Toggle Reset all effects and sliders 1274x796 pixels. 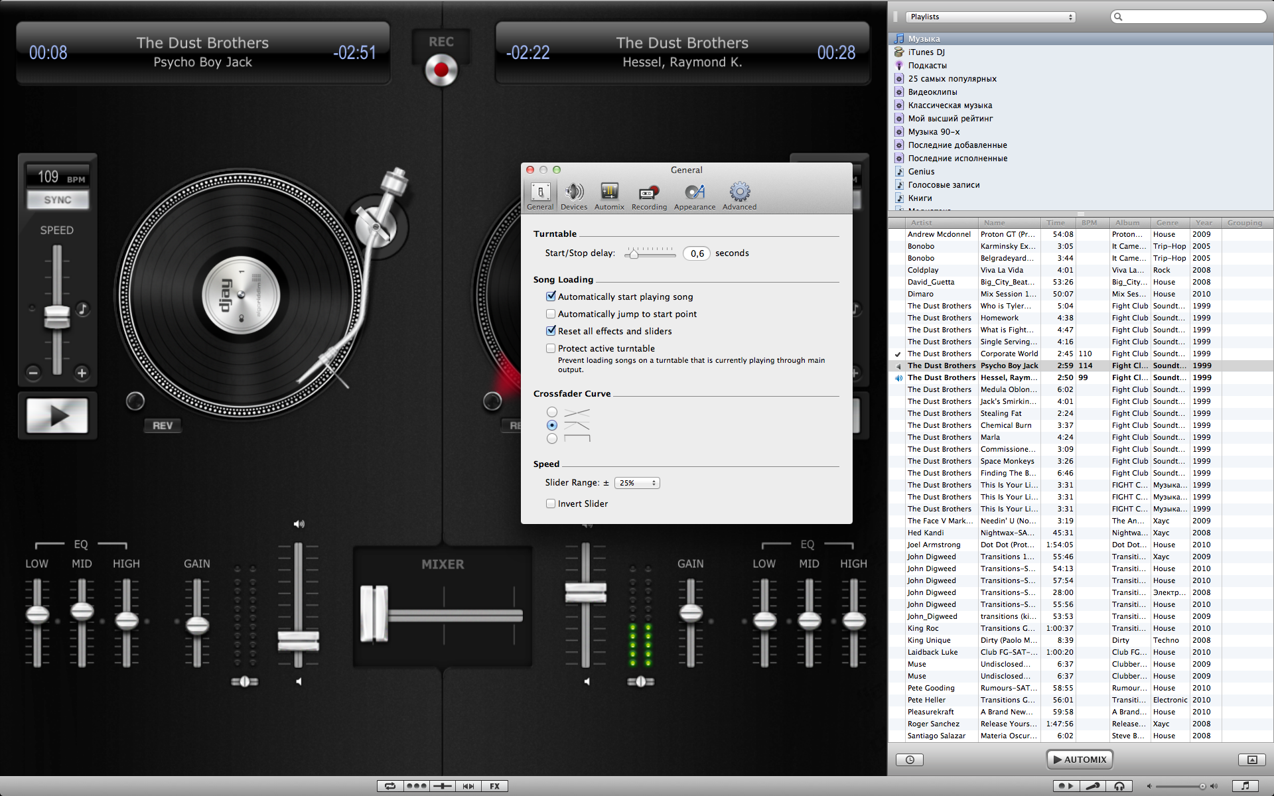pyautogui.click(x=551, y=331)
